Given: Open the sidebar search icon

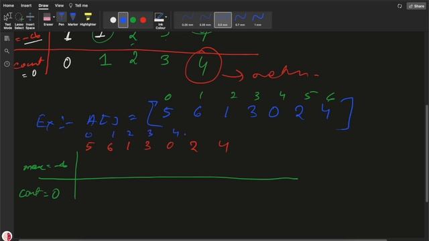Looking at the screenshot, I should (x=7, y=51).
